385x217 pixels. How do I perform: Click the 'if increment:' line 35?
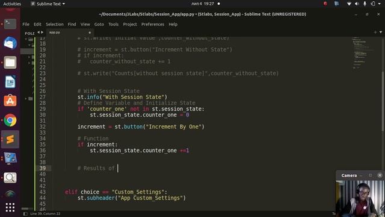point(97,145)
